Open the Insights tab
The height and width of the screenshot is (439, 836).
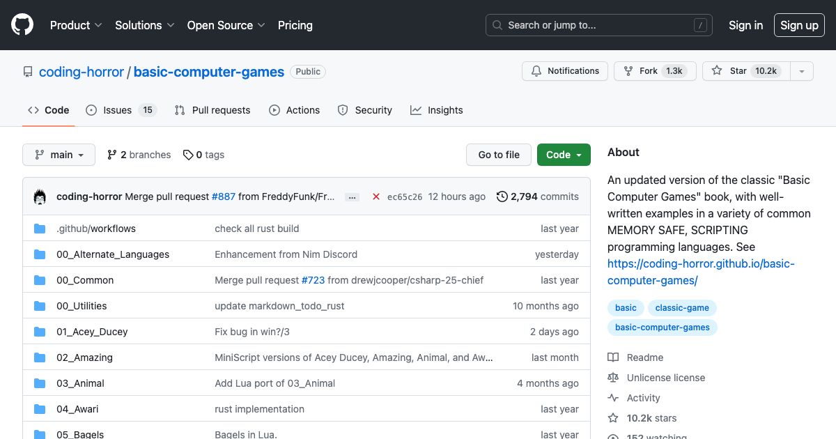[x=437, y=109]
